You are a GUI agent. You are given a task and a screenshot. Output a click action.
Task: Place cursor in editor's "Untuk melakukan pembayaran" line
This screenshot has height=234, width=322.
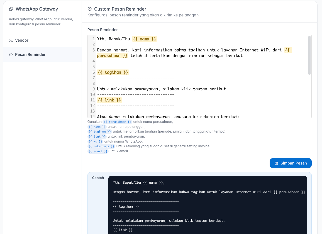click(162, 89)
